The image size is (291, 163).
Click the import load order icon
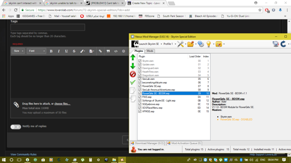pos(133,99)
